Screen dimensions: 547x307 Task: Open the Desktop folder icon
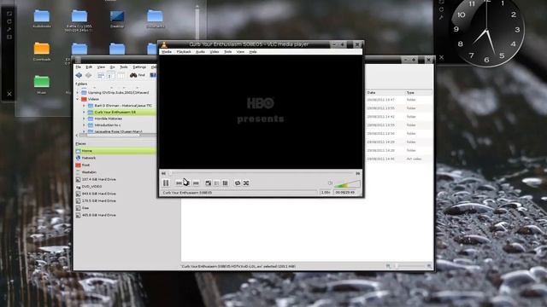[117, 19]
